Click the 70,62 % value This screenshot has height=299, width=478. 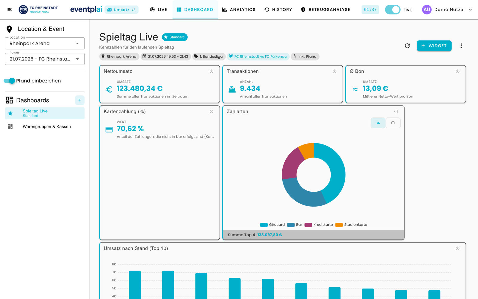tap(130, 129)
